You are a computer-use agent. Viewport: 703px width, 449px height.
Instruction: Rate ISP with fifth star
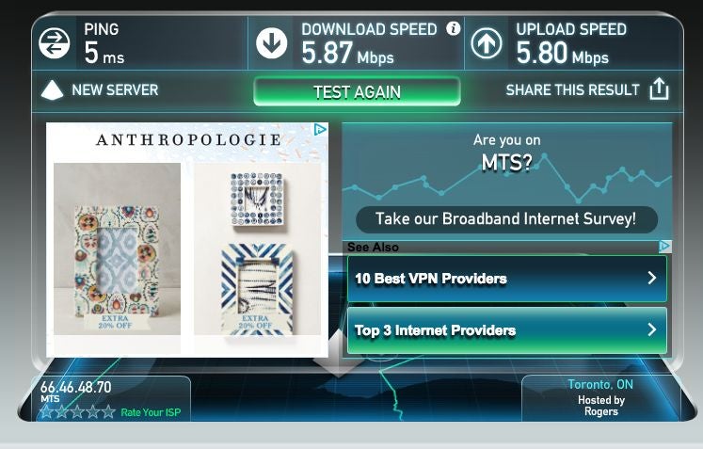[108, 411]
